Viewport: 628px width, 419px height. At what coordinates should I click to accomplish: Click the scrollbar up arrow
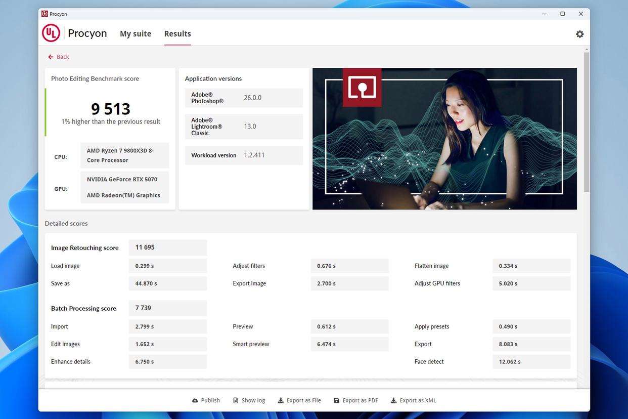(x=587, y=49)
